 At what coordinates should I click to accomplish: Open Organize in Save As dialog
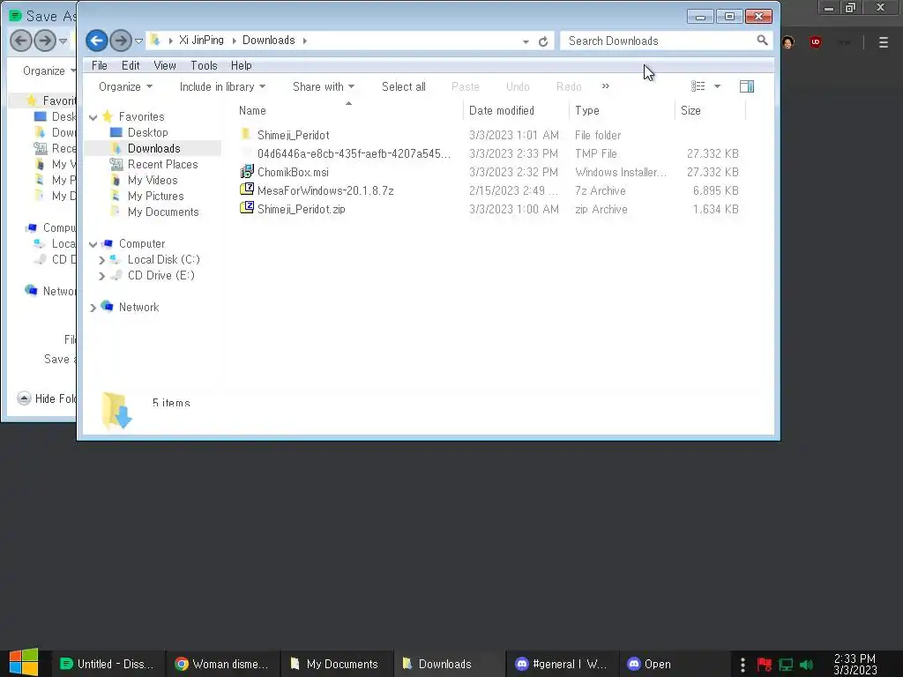point(49,71)
